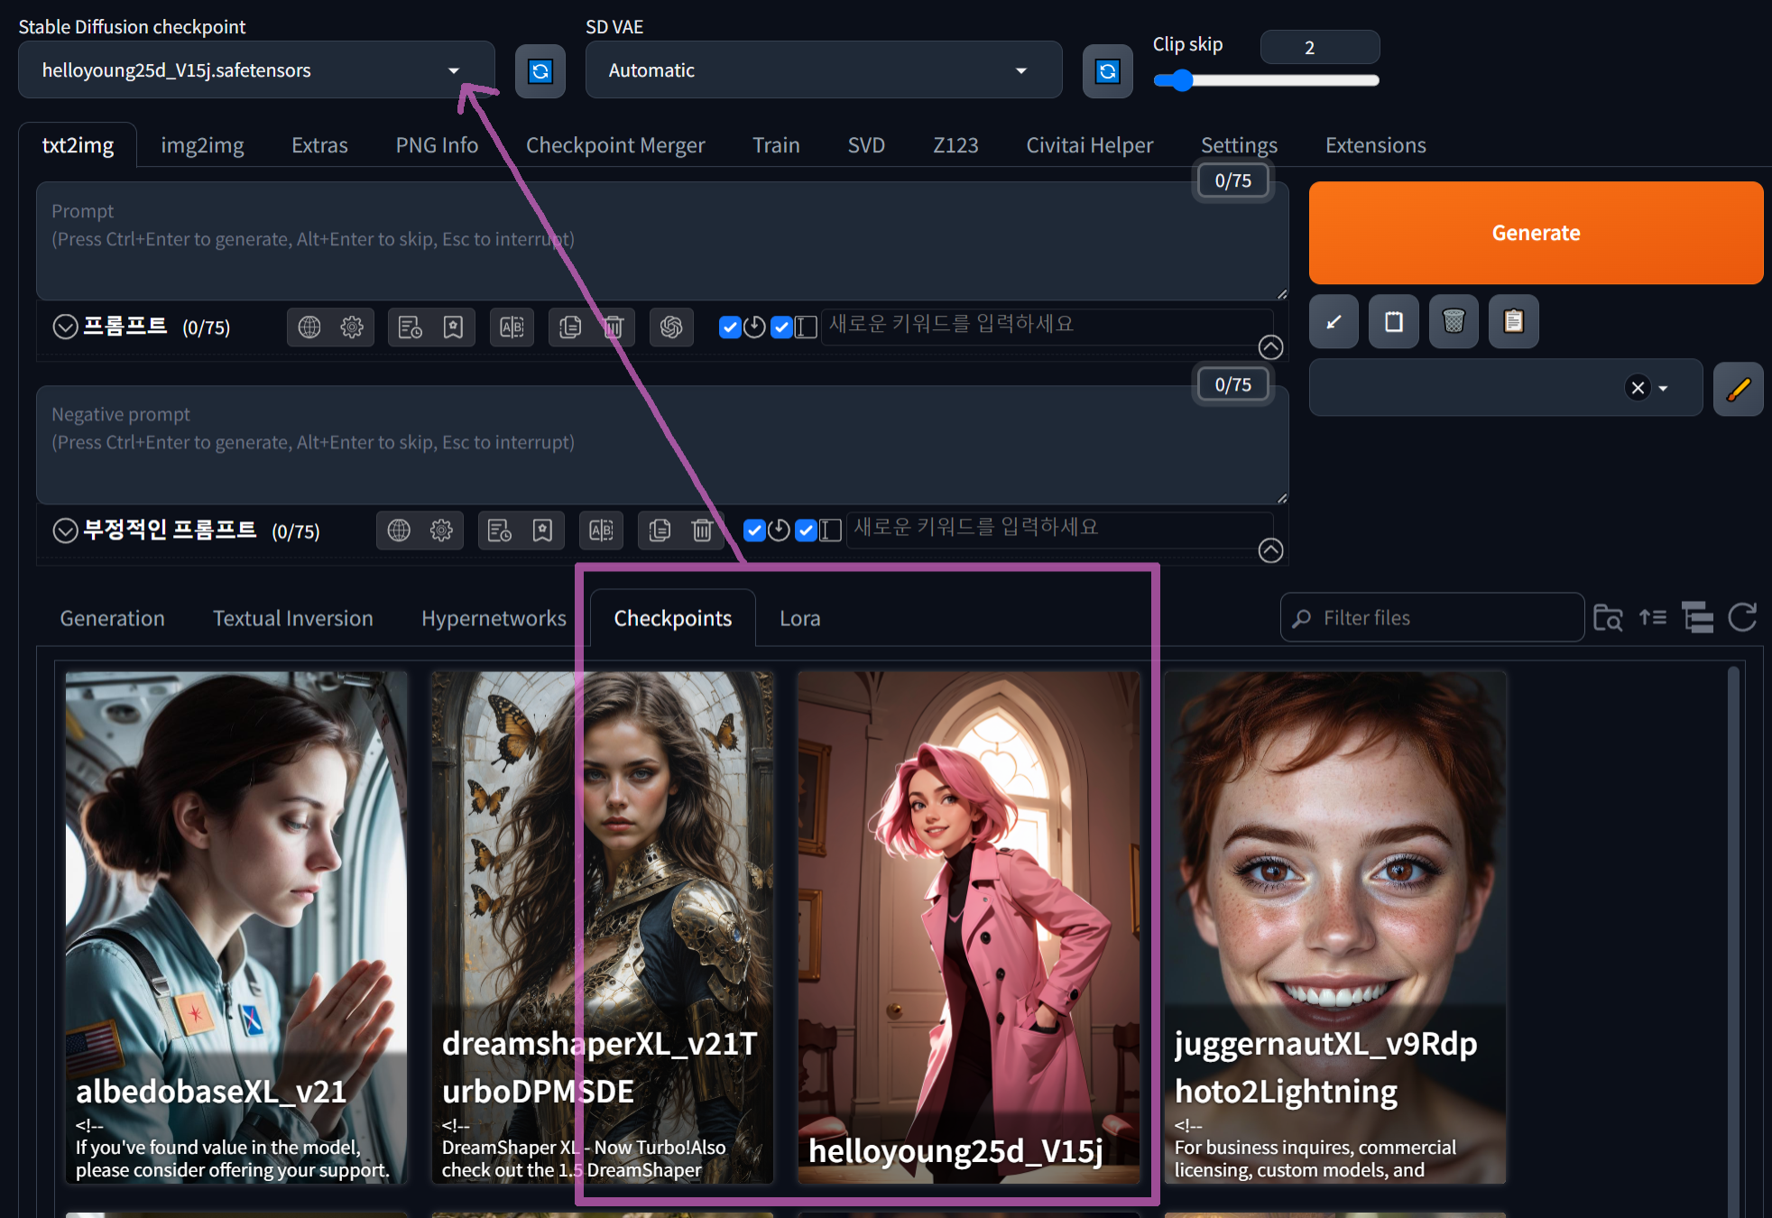Refresh the checkpoint cards with circular arrow
The width and height of the screenshot is (1772, 1218).
point(1741,618)
